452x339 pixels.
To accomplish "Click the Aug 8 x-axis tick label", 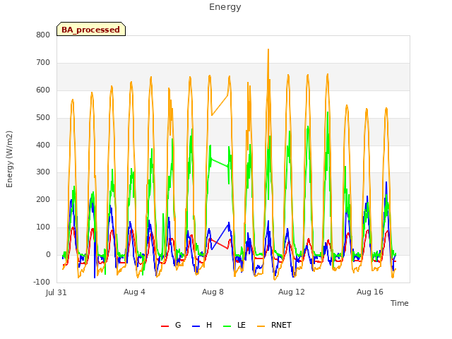I will [x=213, y=292].
